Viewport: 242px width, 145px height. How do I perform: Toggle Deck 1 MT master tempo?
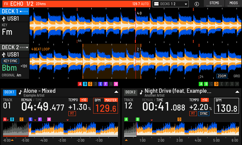72,114
